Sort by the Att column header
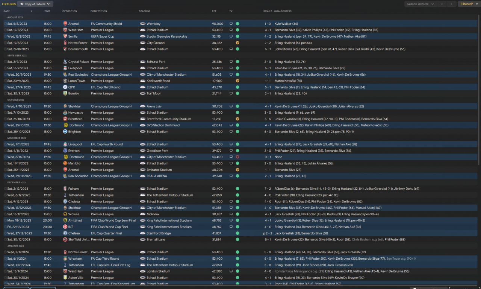This screenshot has height=289, width=481. pos(214,11)
